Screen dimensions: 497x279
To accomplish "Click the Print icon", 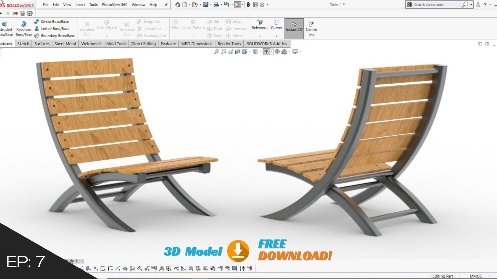I will click(x=216, y=5).
